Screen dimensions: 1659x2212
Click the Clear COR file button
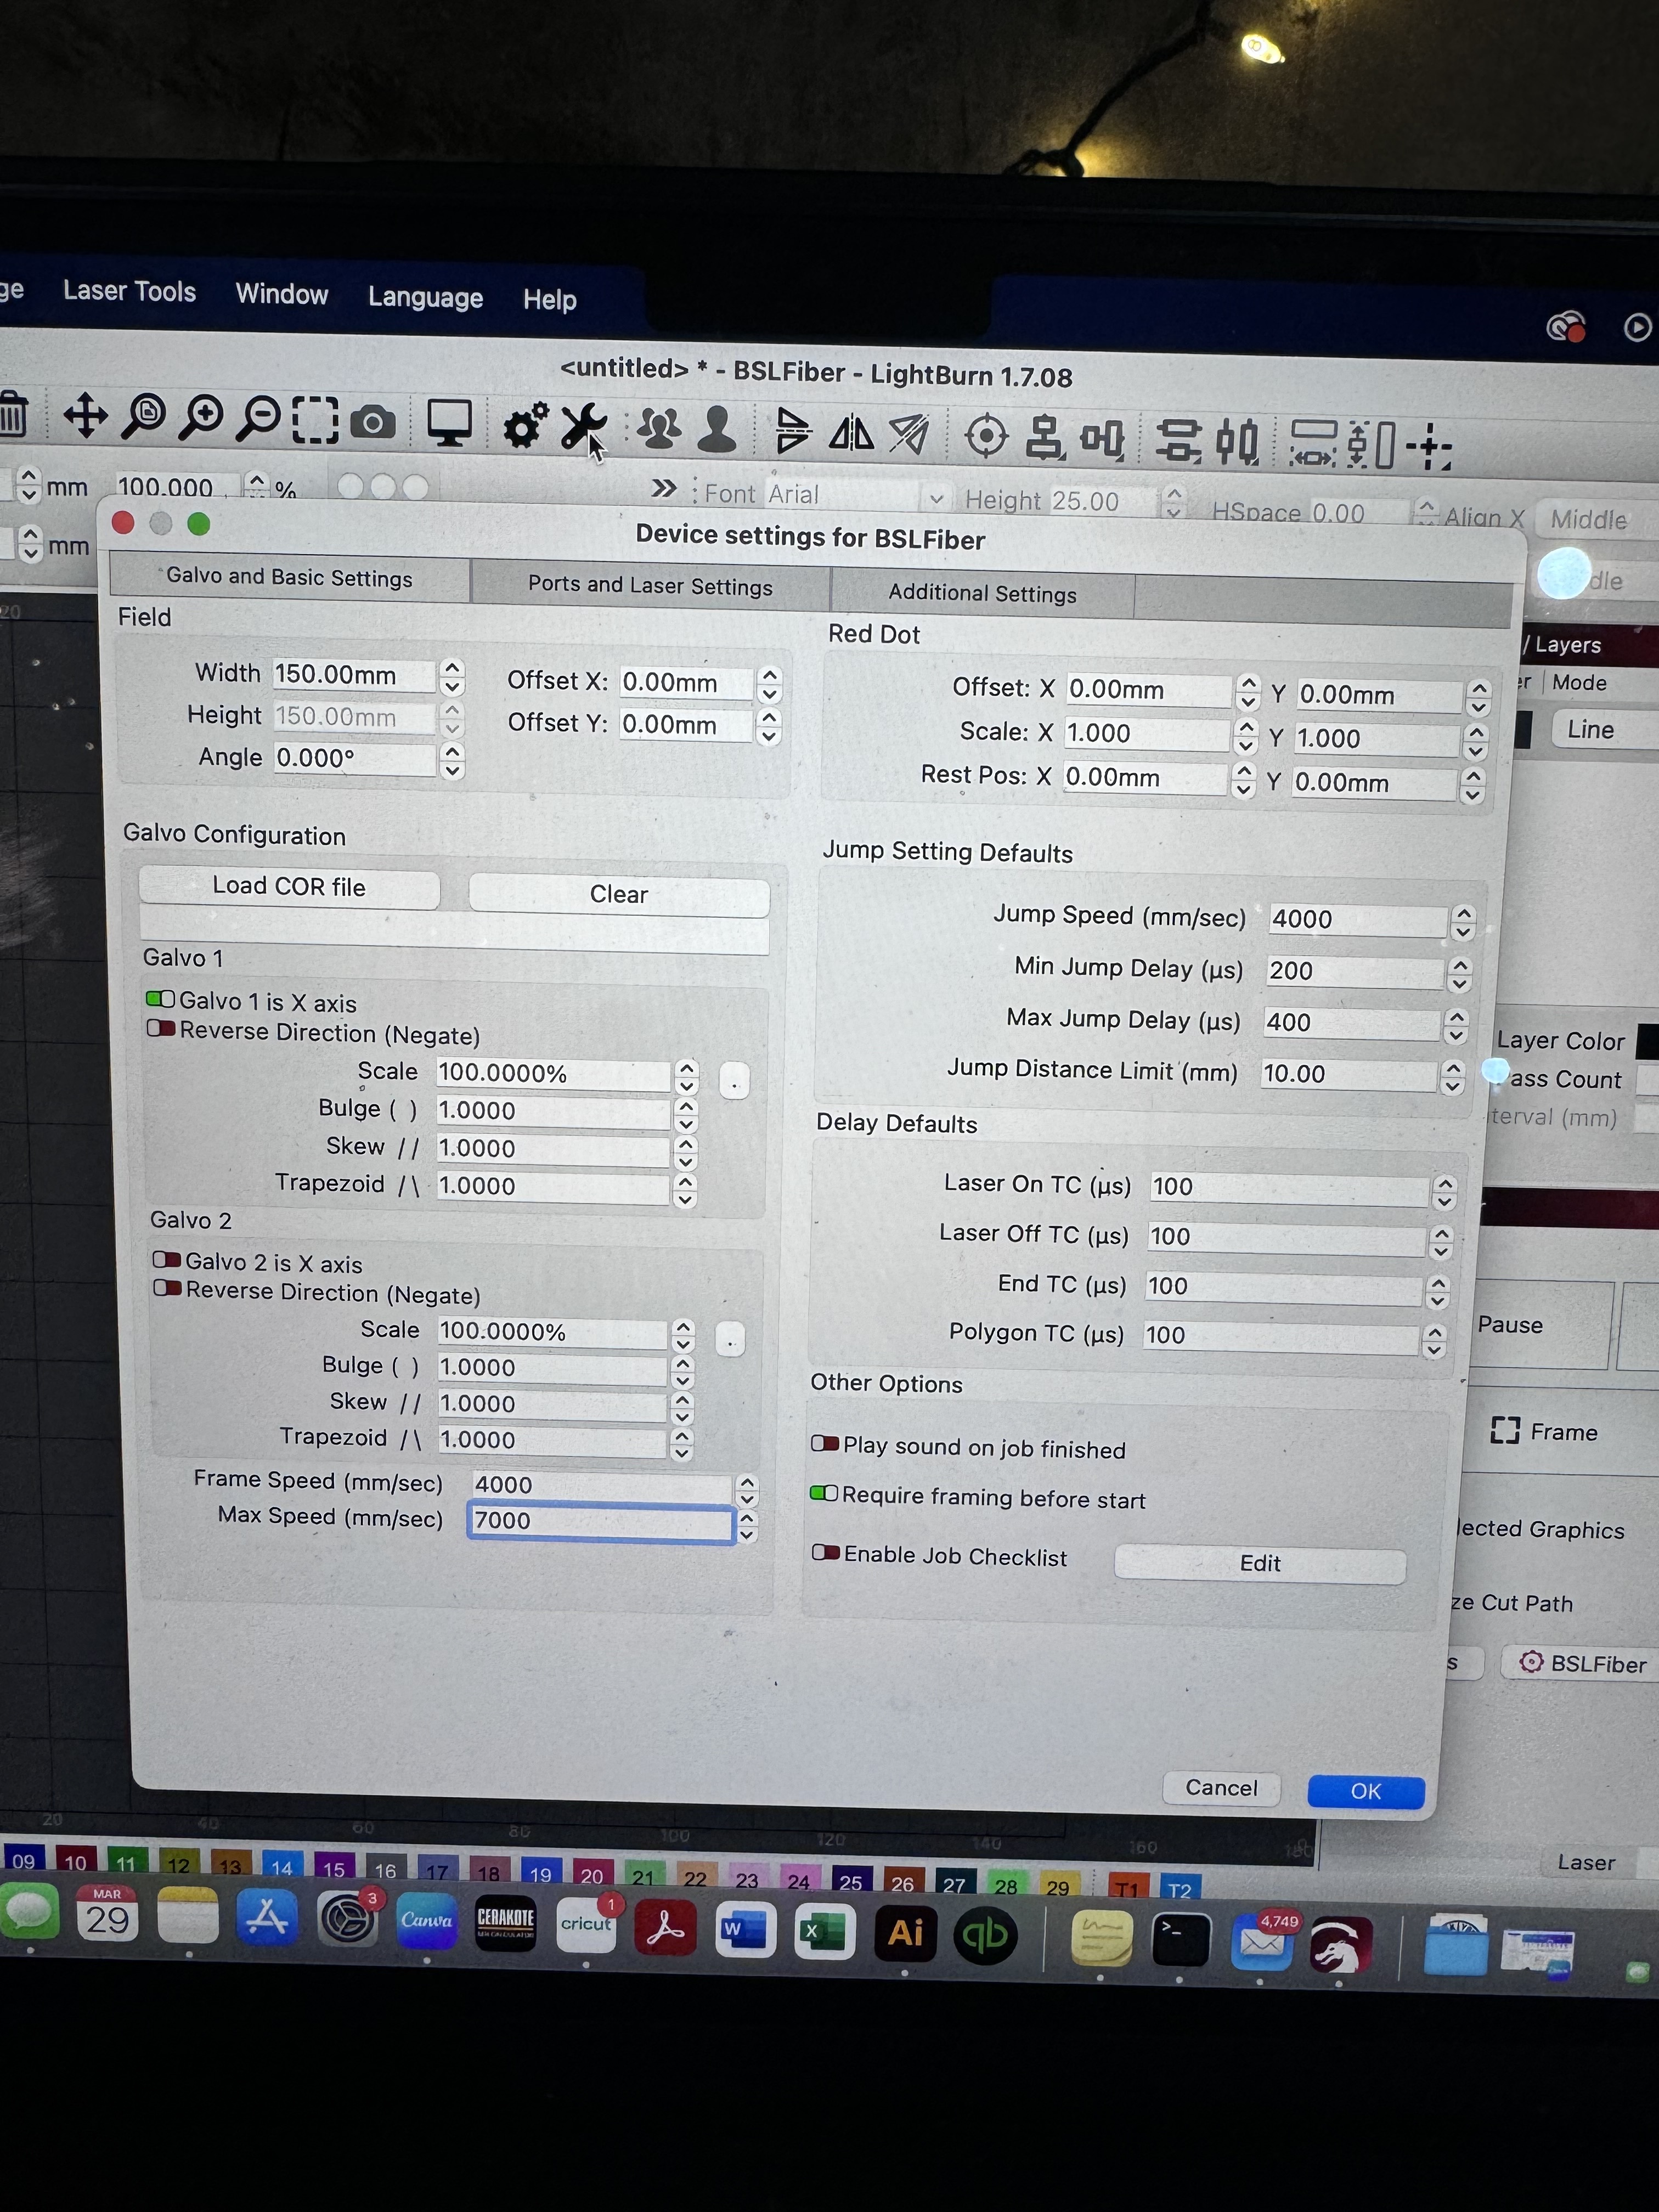(618, 895)
